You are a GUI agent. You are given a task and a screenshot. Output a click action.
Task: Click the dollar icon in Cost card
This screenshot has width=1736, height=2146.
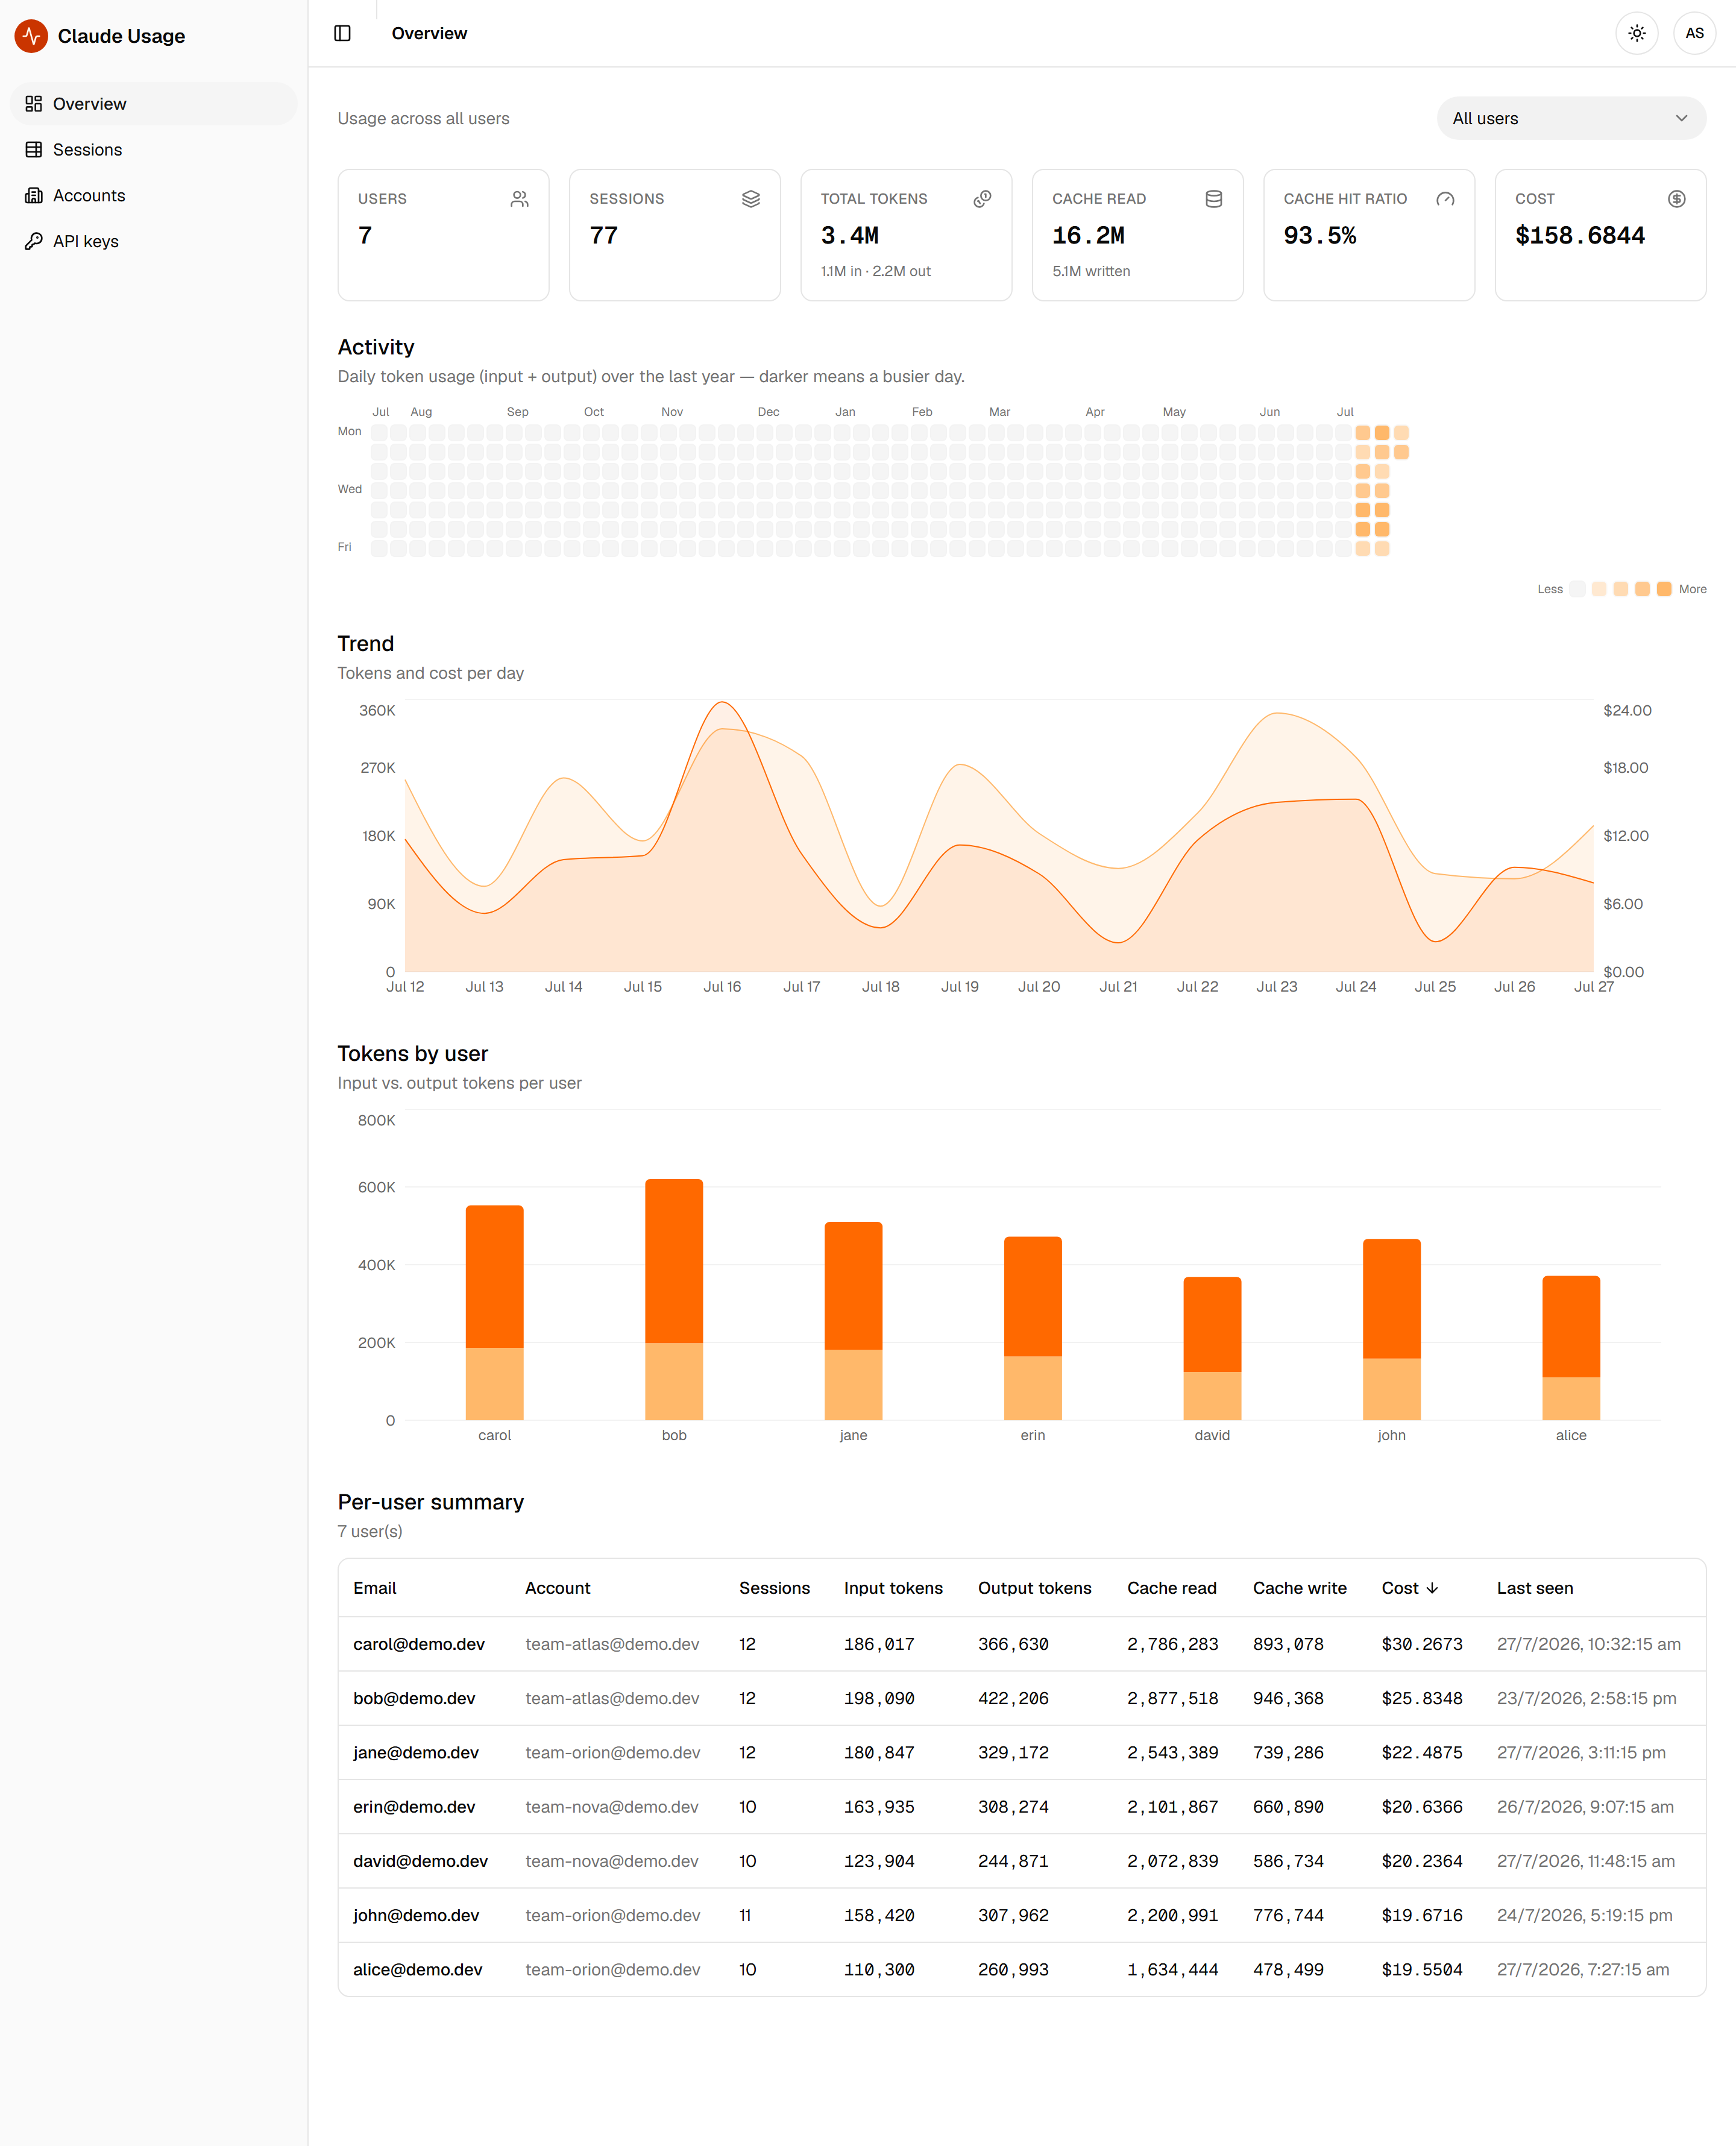click(1677, 200)
